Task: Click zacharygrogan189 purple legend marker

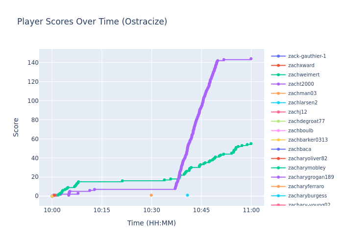Action: pos(278,177)
